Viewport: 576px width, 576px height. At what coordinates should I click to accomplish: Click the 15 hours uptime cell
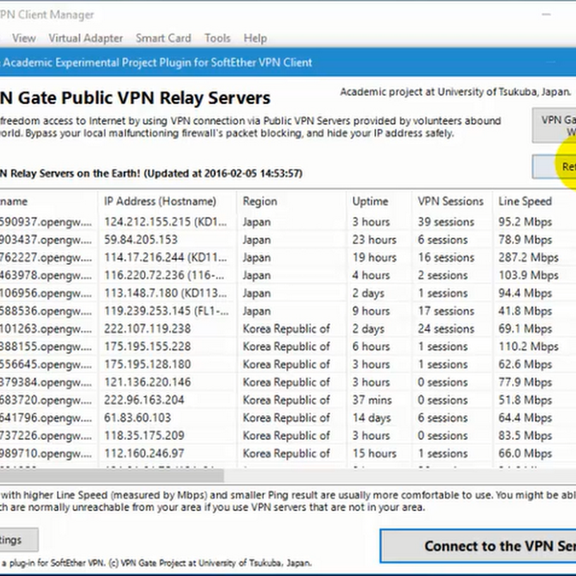pyautogui.click(x=374, y=454)
